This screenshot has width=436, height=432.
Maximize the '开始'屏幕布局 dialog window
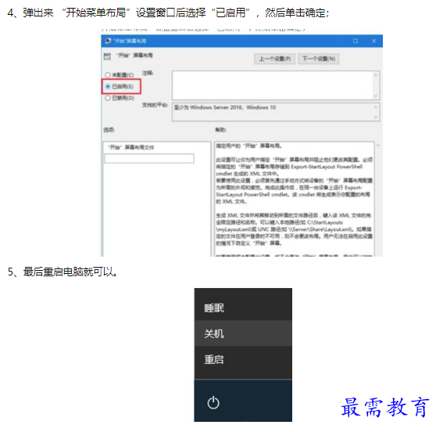point(356,41)
